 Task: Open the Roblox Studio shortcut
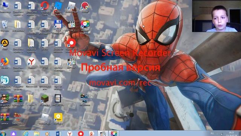(58, 8)
